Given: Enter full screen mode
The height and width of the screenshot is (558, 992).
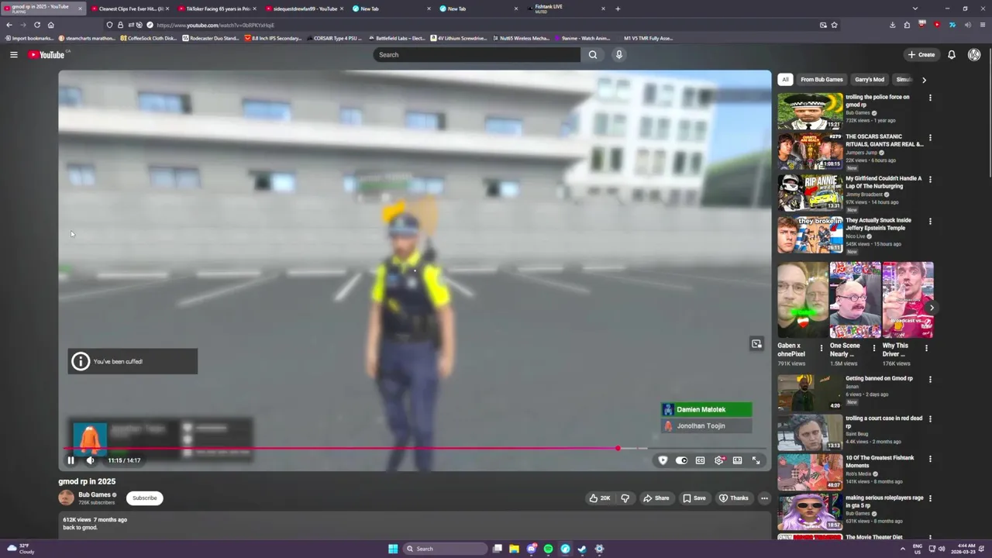Looking at the screenshot, I should coord(756,460).
